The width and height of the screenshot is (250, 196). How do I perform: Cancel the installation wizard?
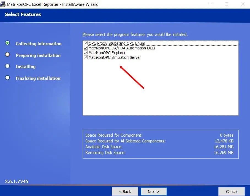tap(231, 191)
